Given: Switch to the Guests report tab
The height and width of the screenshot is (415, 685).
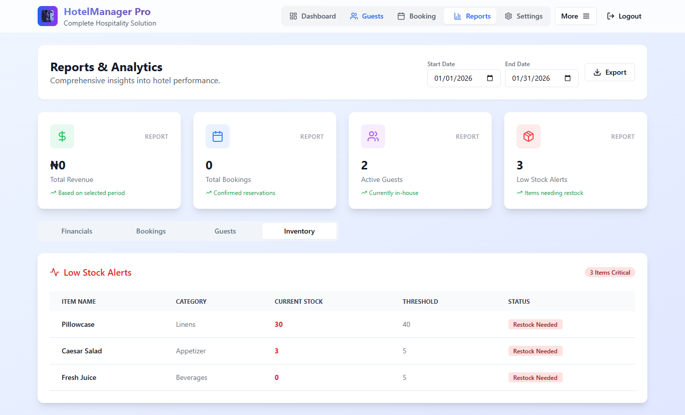Looking at the screenshot, I should (x=225, y=231).
